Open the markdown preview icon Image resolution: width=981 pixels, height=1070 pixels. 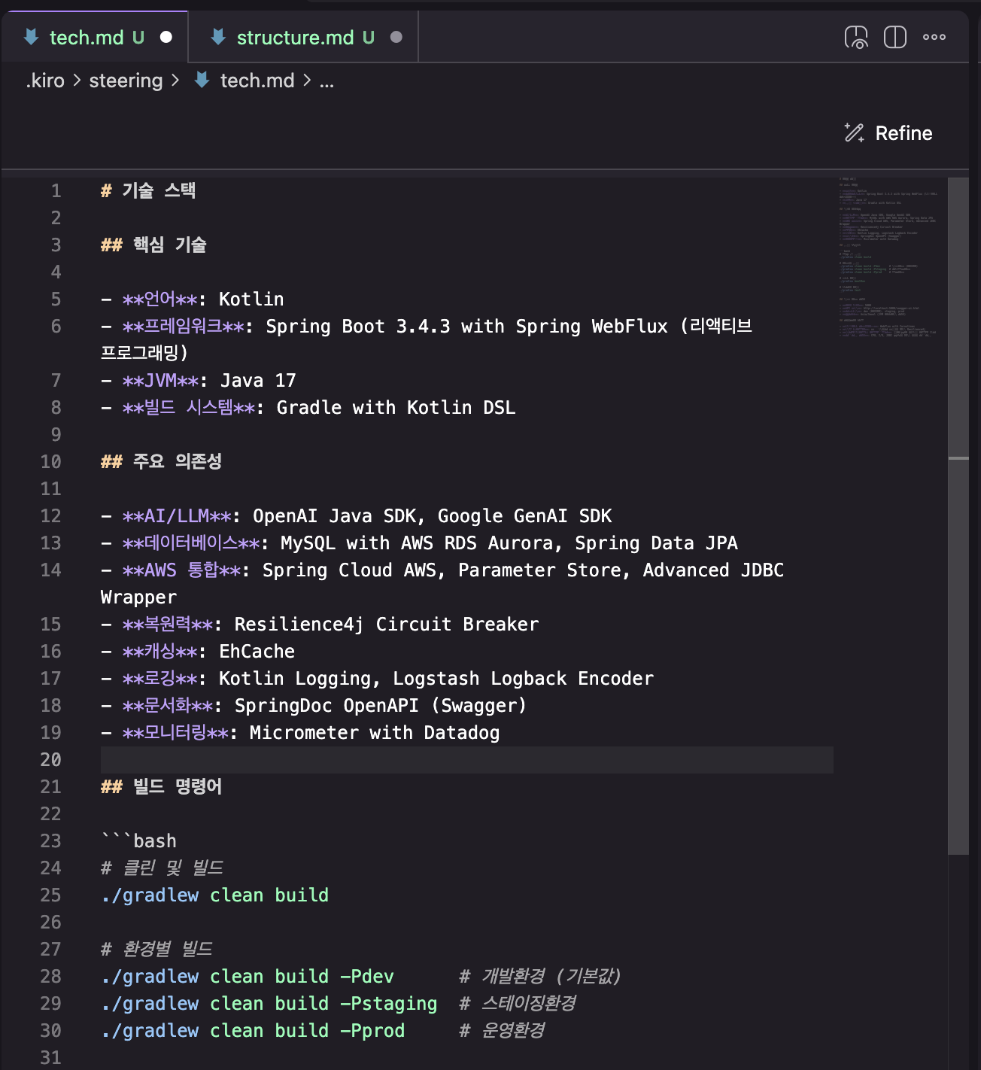(x=856, y=37)
